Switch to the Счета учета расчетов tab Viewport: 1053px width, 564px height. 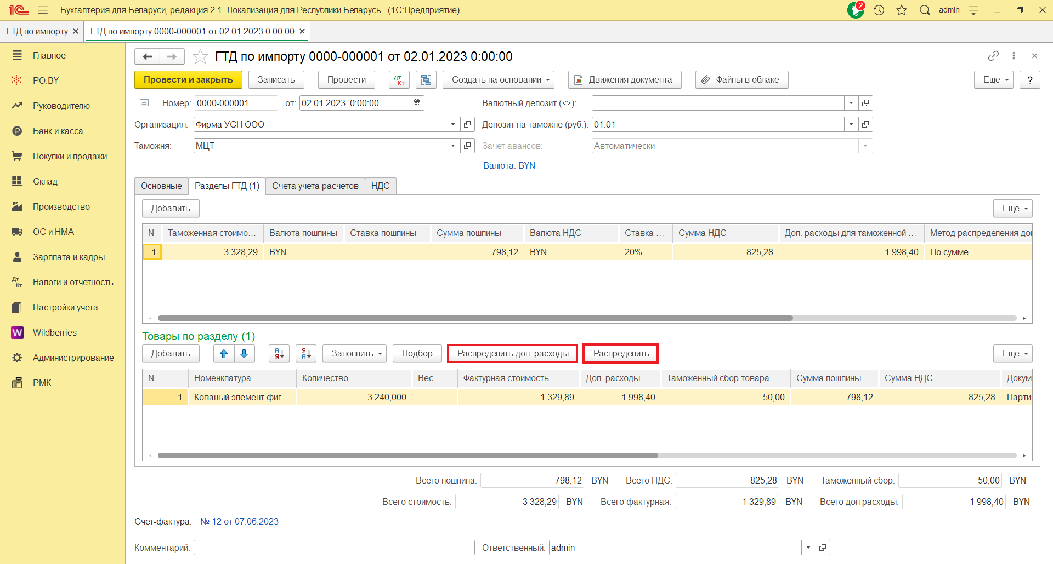[x=315, y=186]
